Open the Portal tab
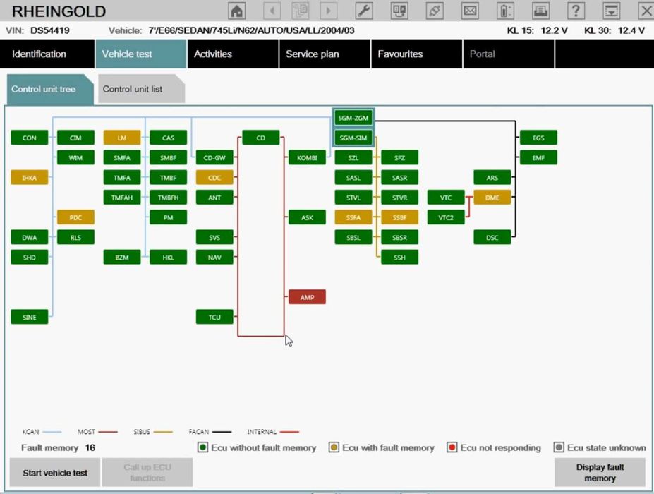This screenshot has height=494, width=654. pos(509,54)
